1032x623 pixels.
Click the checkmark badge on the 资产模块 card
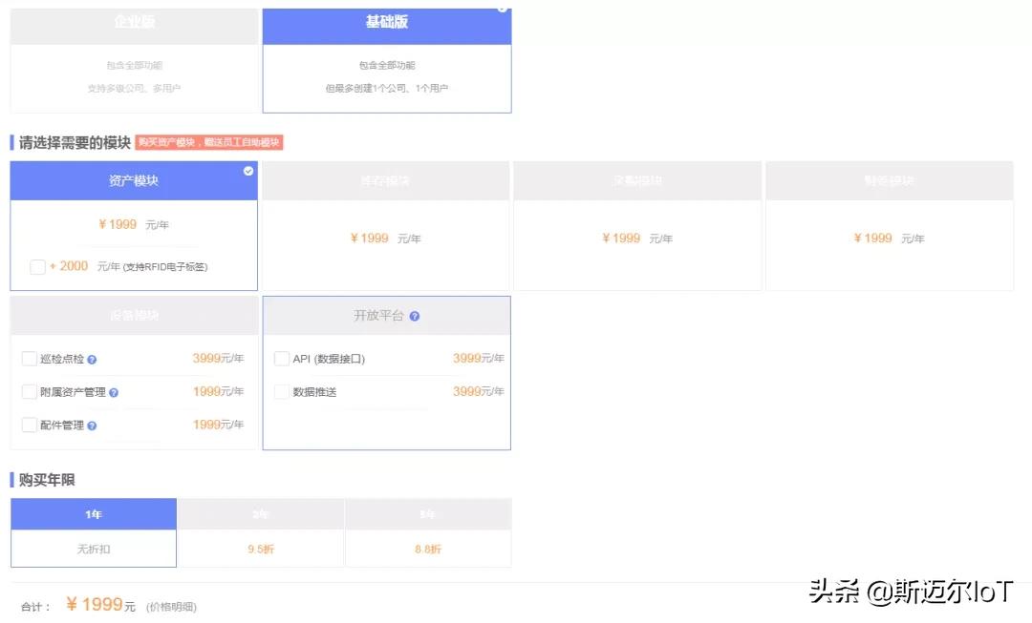(247, 172)
